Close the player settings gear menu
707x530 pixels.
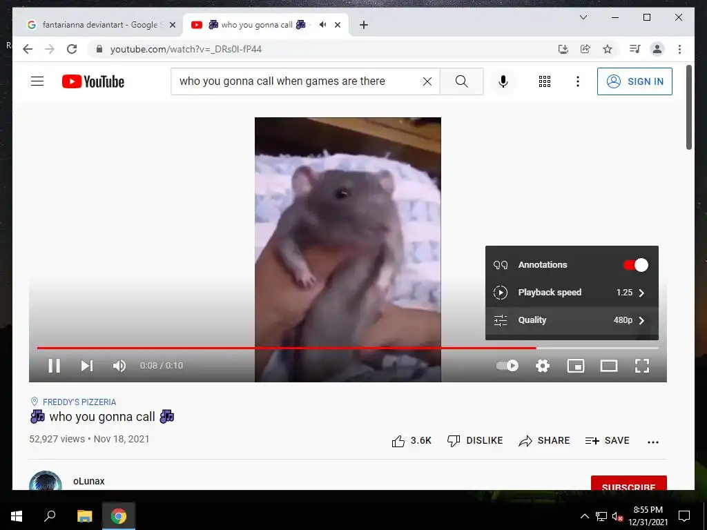pyautogui.click(x=543, y=366)
